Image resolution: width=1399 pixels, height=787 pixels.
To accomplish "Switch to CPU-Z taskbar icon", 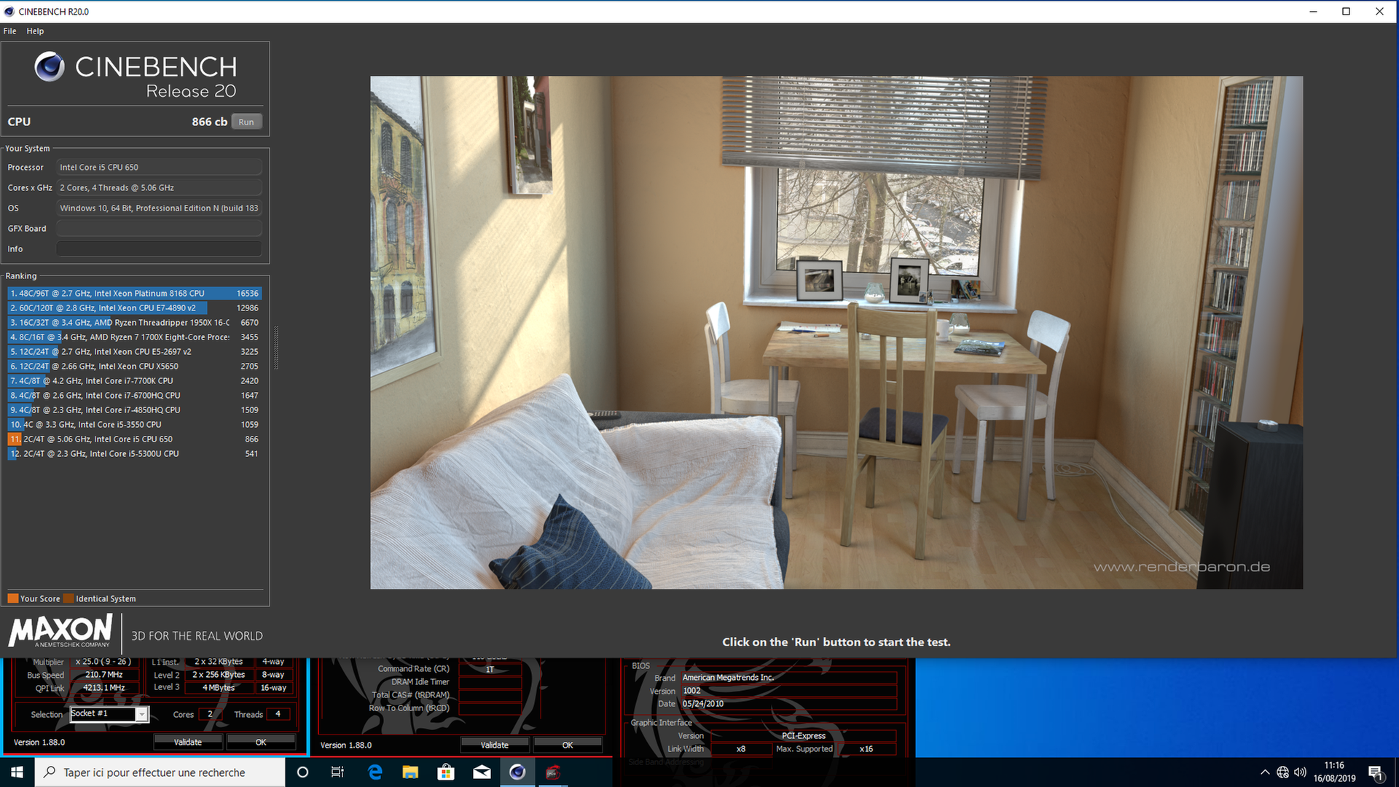I will 553,772.
